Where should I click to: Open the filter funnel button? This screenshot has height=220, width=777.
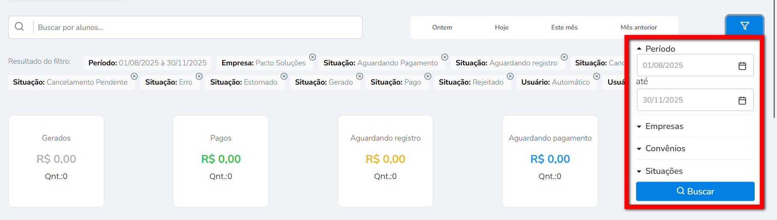tap(744, 26)
